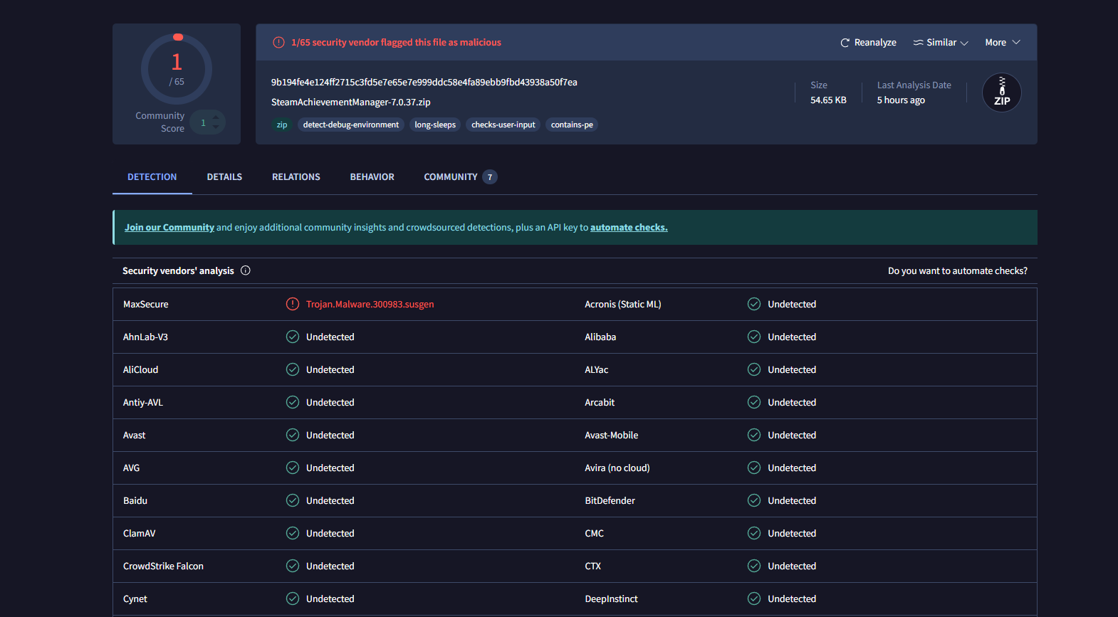The image size is (1118, 617).
Task: Go to the Community tab
Action: pos(451,177)
